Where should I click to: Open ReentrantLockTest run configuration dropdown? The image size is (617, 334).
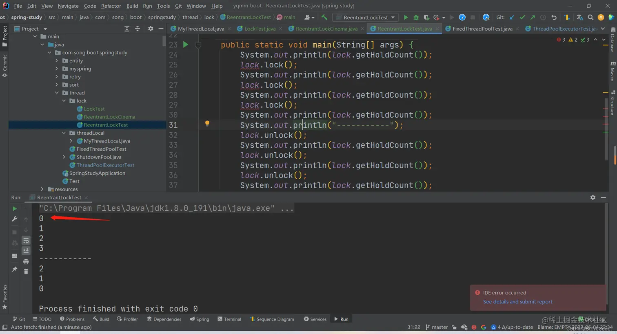(366, 18)
